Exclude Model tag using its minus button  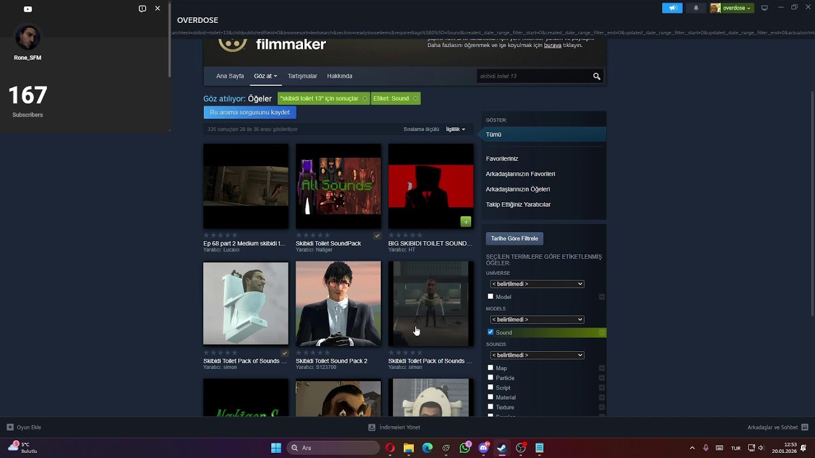coord(602,297)
